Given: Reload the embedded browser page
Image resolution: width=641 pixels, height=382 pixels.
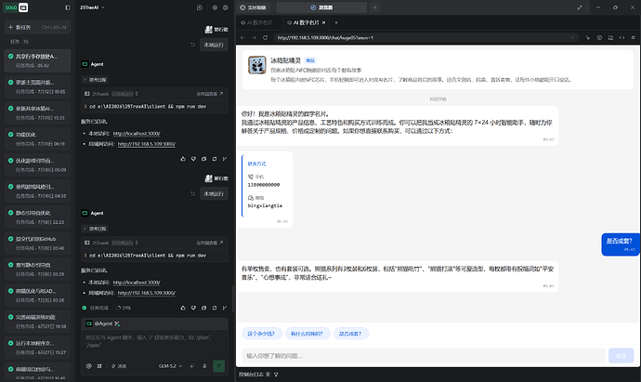Looking at the screenshot, I should [265, 37].
